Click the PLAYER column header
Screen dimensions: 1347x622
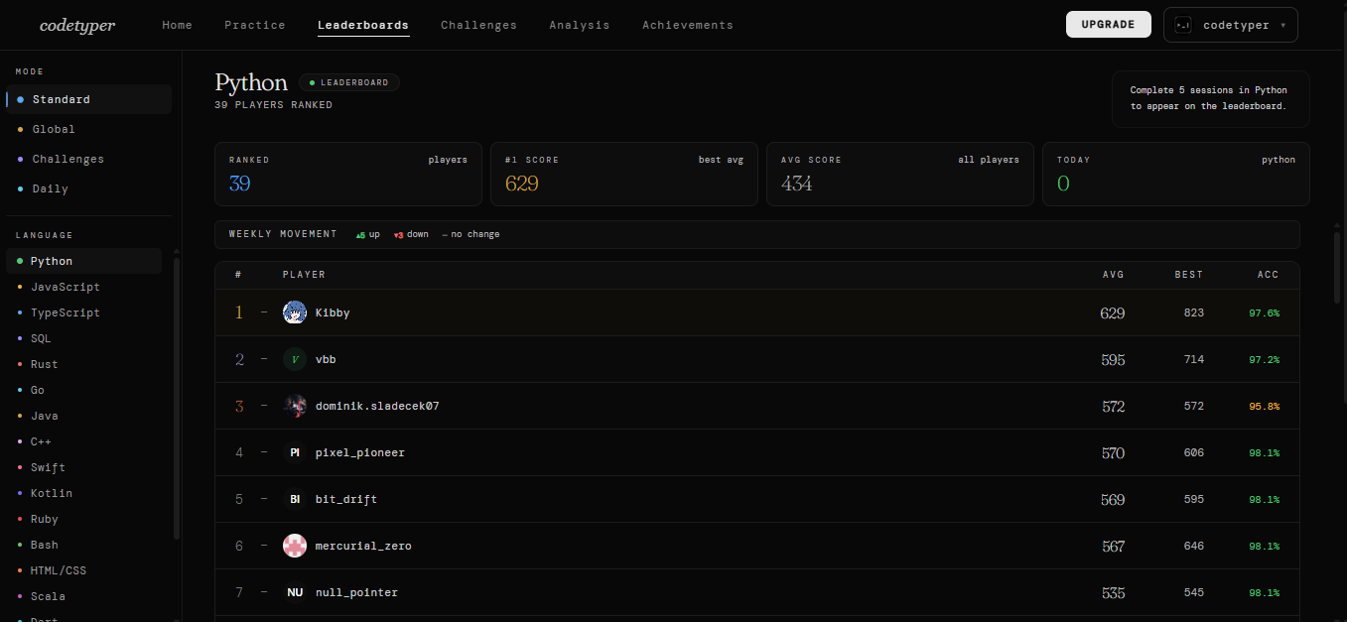(x=304, y=275)
